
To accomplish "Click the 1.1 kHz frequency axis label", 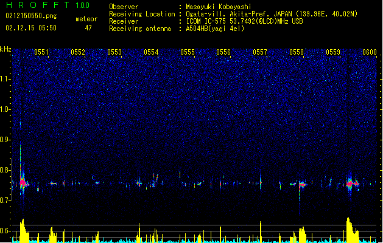I will tap(5, 79).
